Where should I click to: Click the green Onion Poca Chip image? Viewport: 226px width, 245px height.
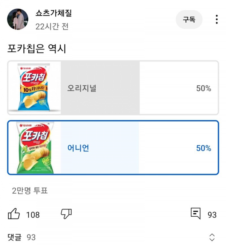tap(34, 148)
